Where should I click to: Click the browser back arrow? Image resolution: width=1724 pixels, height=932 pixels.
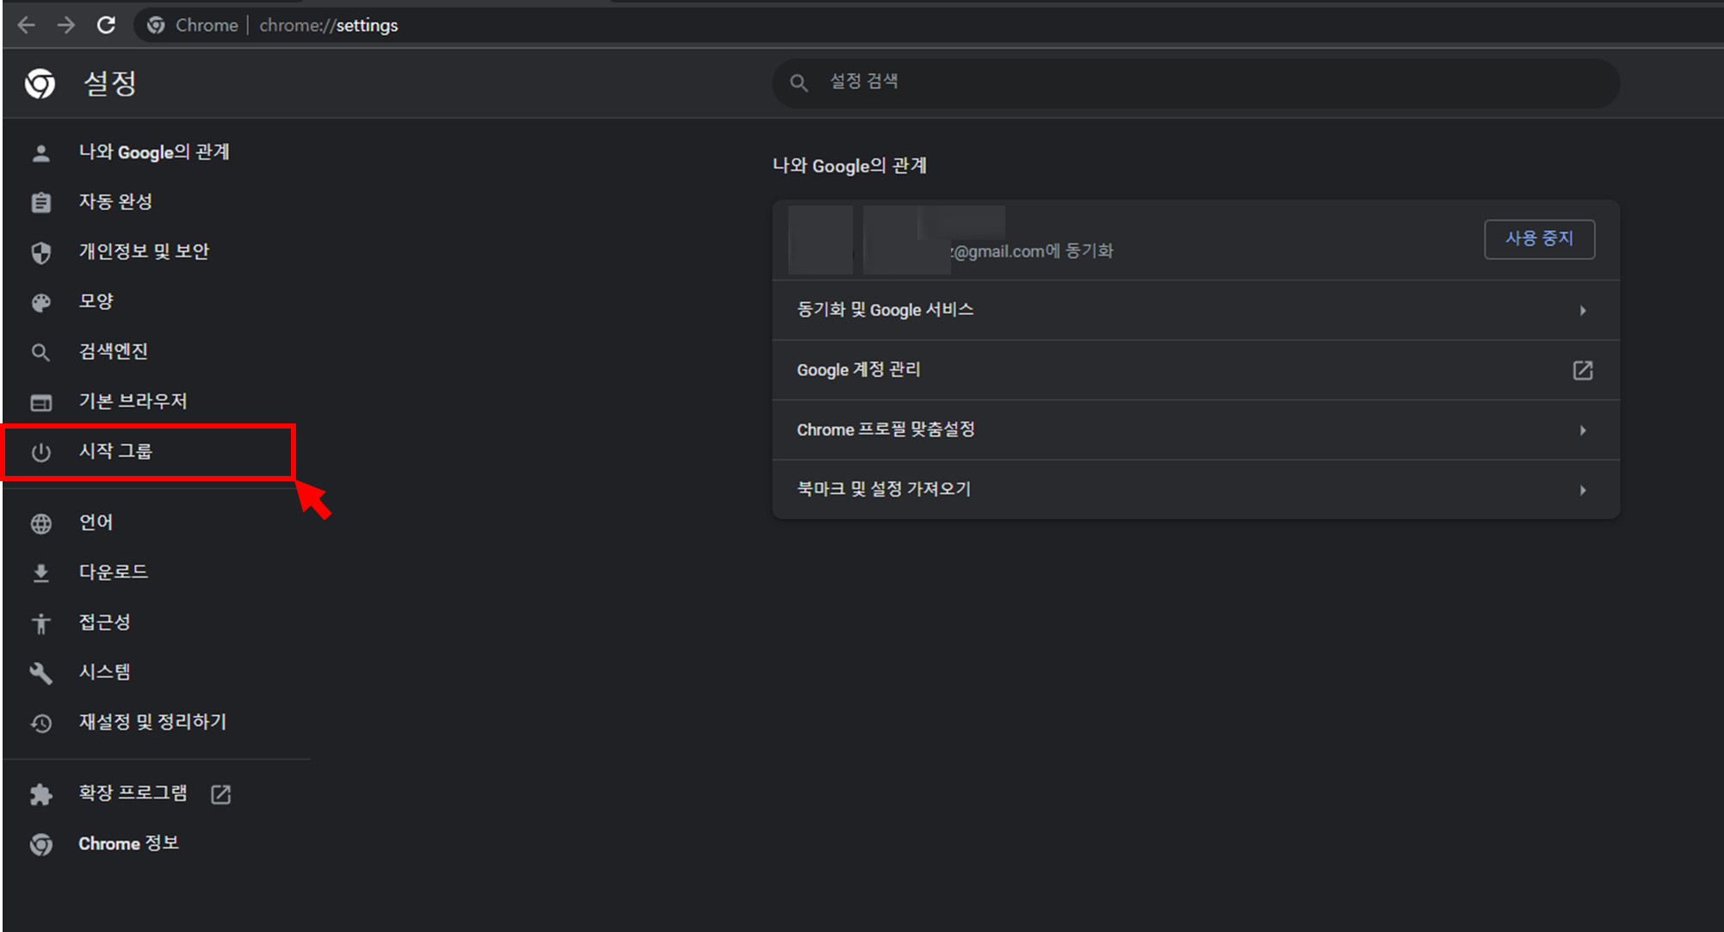pyautogui.click(x=27, y=25)
